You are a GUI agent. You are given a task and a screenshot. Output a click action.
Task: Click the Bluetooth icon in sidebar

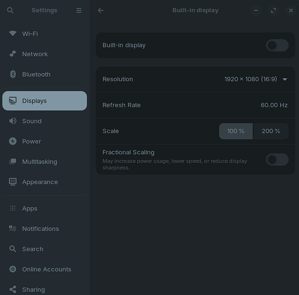click(13, 74)
